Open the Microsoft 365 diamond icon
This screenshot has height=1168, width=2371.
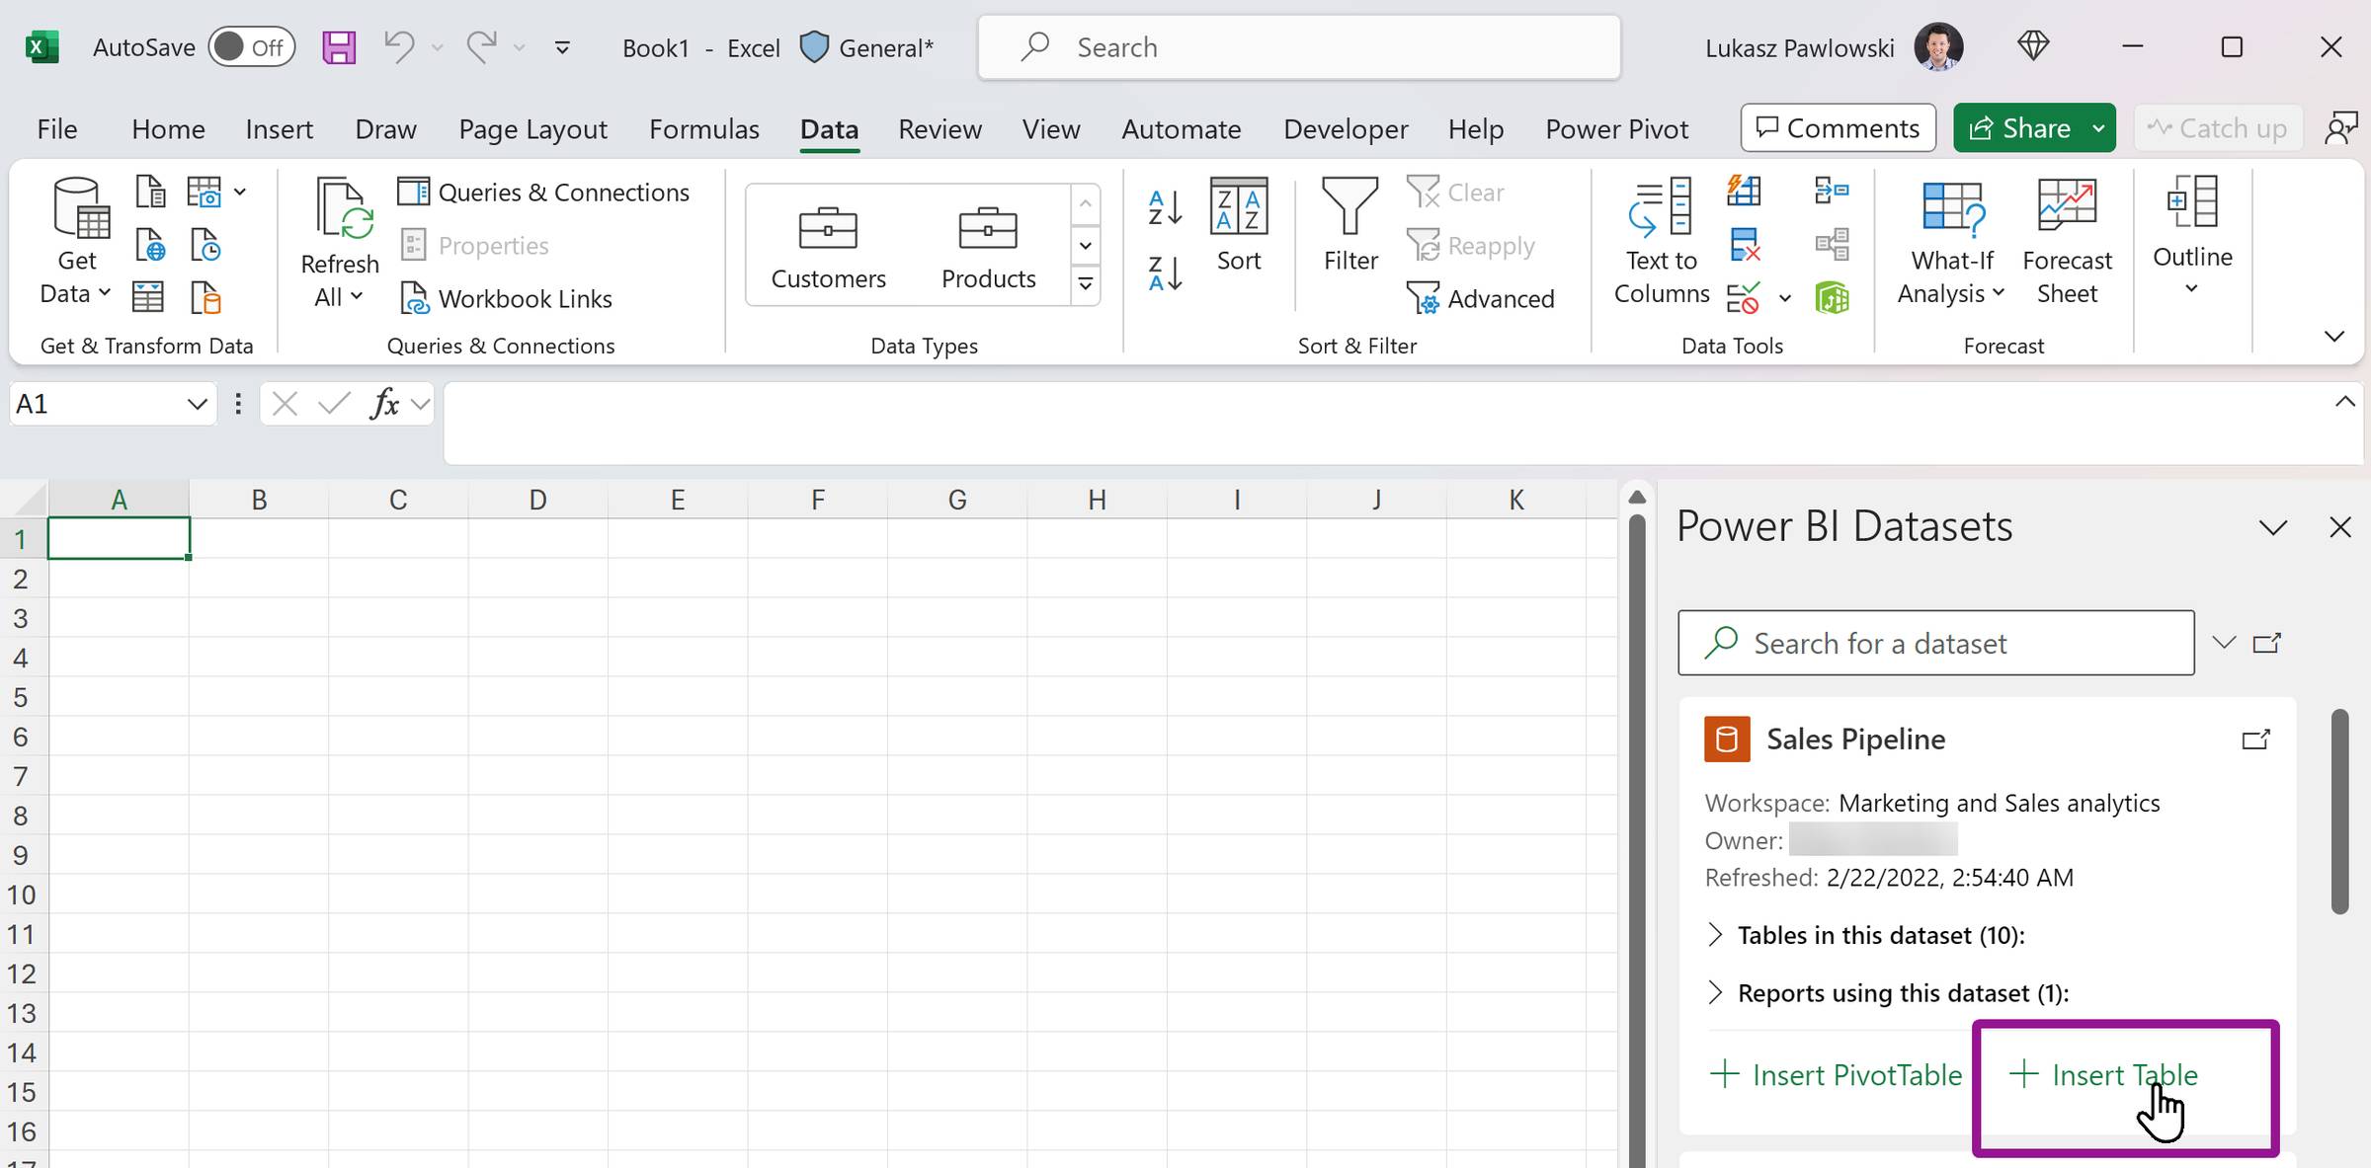pos(2033,46)
